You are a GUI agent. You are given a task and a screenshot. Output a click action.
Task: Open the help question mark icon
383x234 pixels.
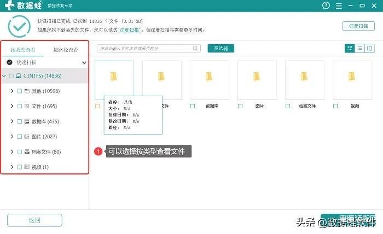tap(326, 5)
